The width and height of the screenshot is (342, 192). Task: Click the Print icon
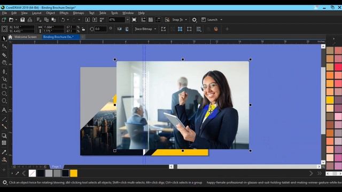coord(30,20)
